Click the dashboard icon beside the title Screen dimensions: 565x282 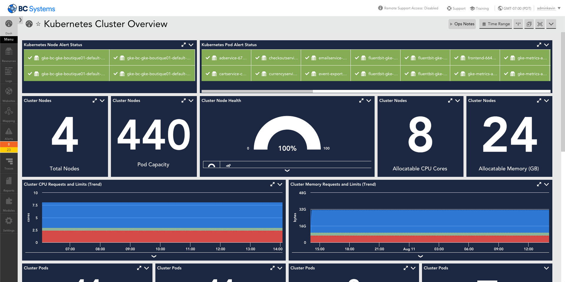click(x=29, y=24)
